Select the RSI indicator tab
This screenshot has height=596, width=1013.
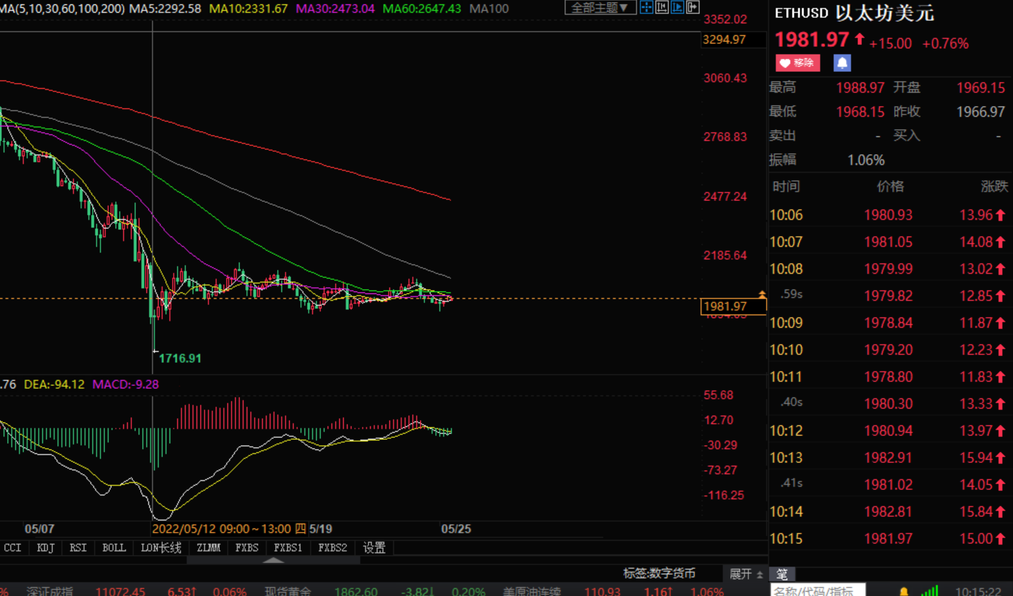point(78,548)
